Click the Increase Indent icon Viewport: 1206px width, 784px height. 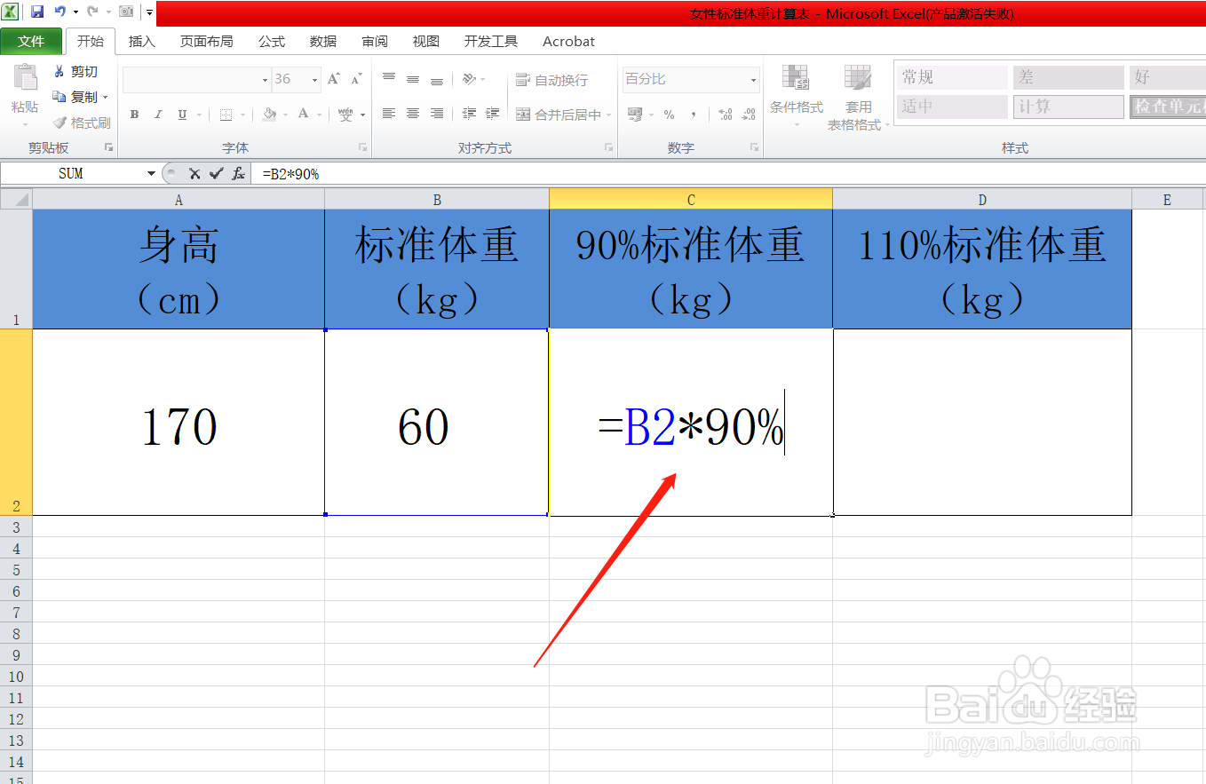[494, 114]
